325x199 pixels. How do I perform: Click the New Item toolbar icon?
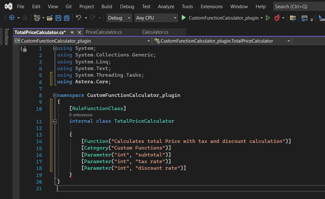(x=37, y=18)
